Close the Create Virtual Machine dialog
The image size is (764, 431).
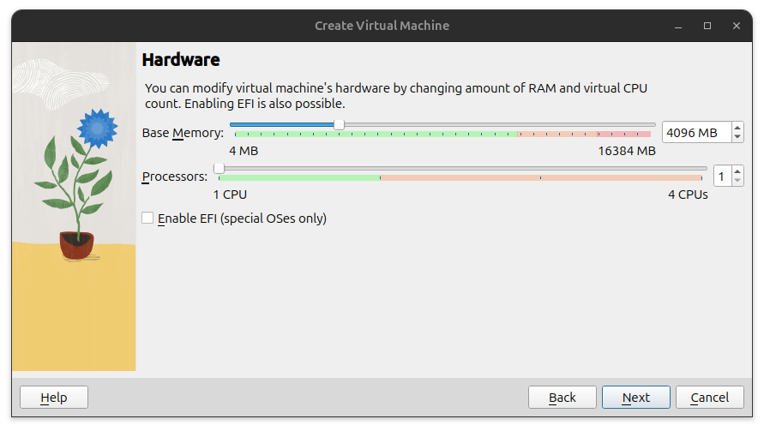(x=736, y=26)
